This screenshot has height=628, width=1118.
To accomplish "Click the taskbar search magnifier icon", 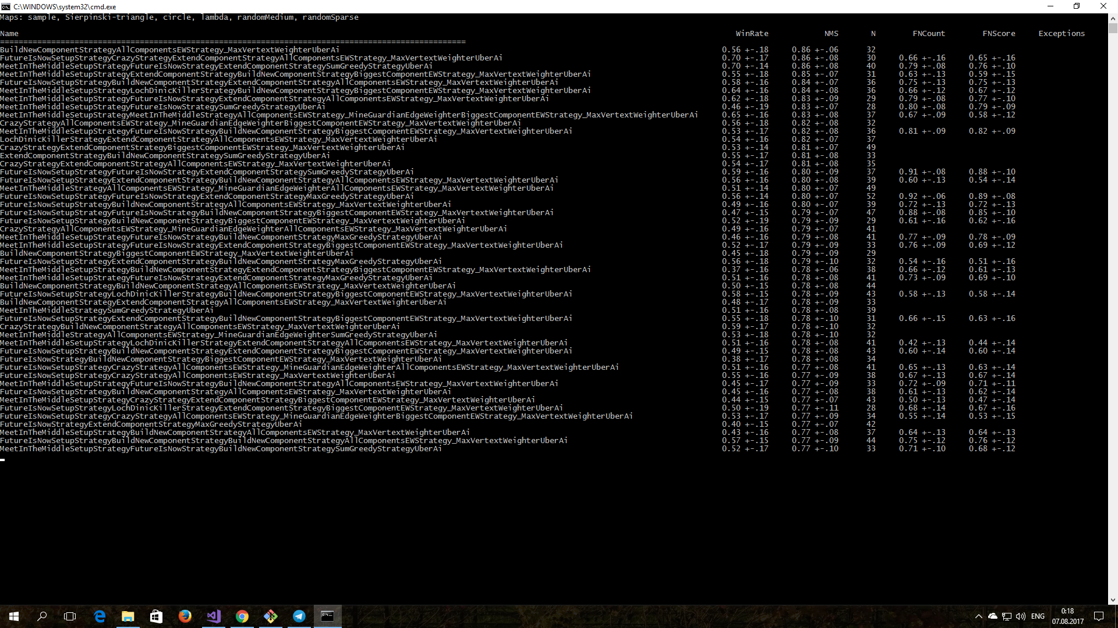I will [42, 616].
